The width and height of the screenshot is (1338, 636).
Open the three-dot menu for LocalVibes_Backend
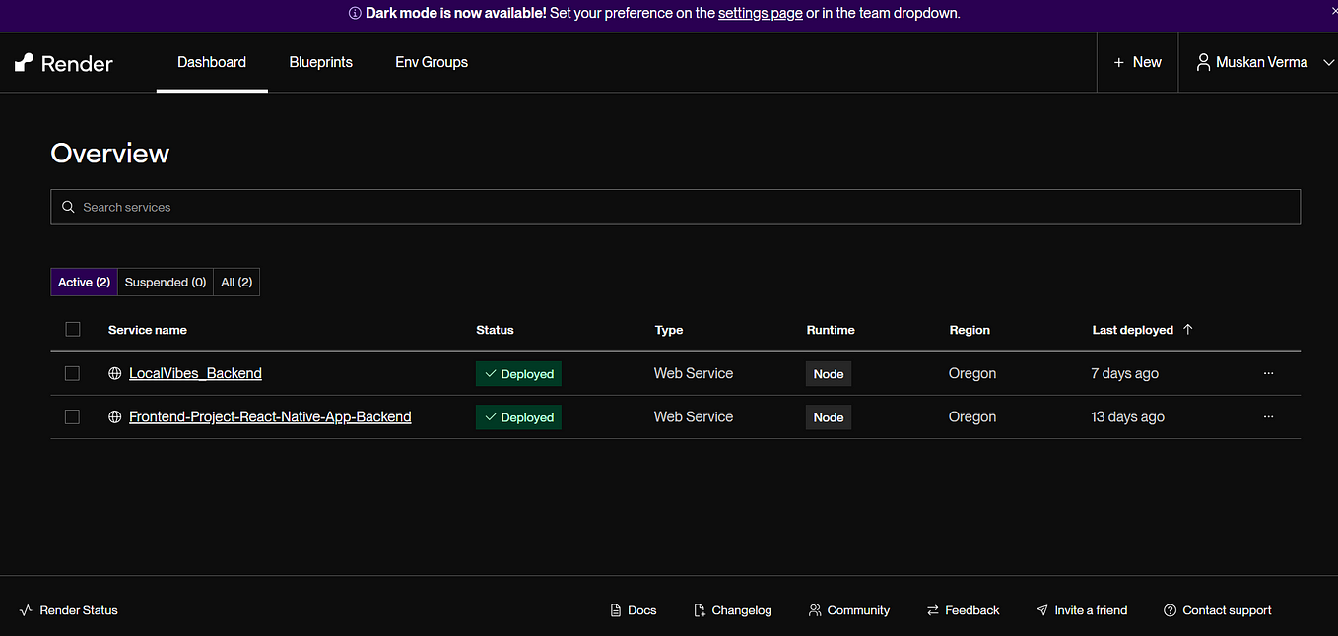coord(1268,373)
